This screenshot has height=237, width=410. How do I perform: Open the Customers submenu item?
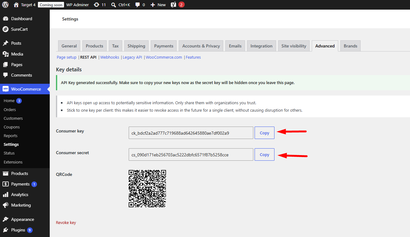click(x=13, y=118)
